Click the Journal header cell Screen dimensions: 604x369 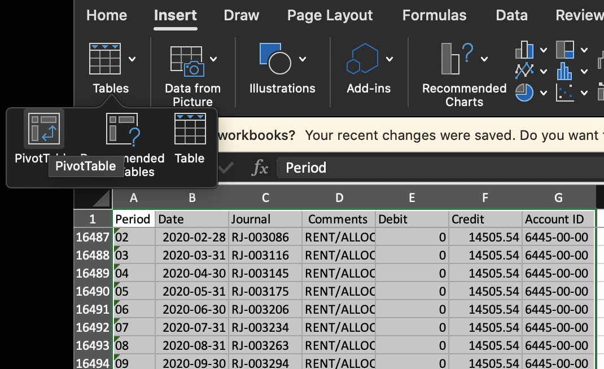click(x=265, y=219)
